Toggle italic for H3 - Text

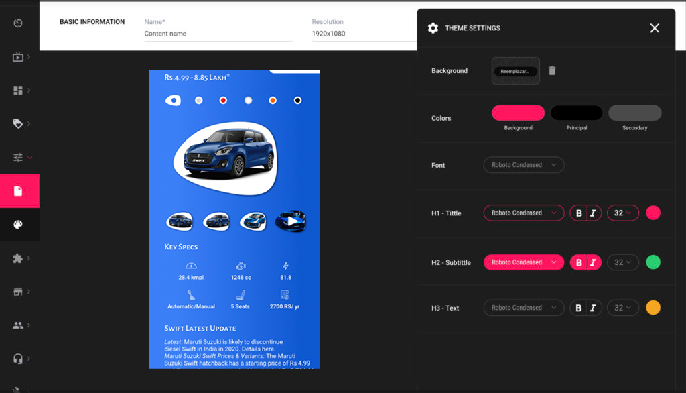tap(594, 308)
